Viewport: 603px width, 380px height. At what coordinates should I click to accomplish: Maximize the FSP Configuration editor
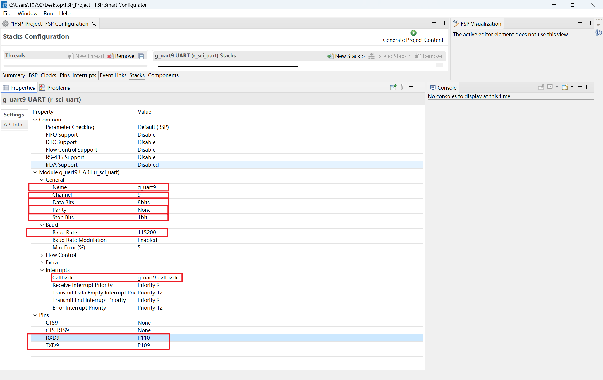tap(442, 23)
